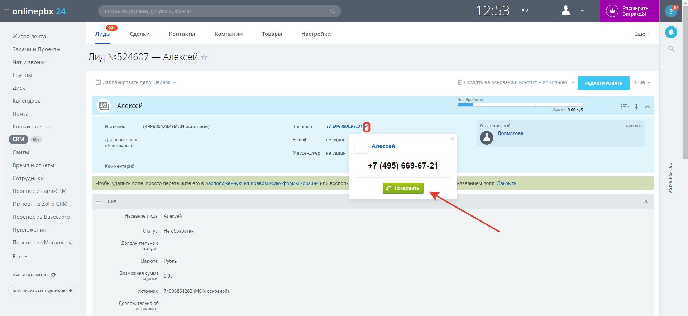Click the РЕДАКТИРОВАТЬ button

click(603, 83)
